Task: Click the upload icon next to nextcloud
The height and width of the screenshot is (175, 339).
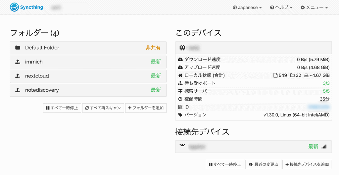Action: [18, 76]
